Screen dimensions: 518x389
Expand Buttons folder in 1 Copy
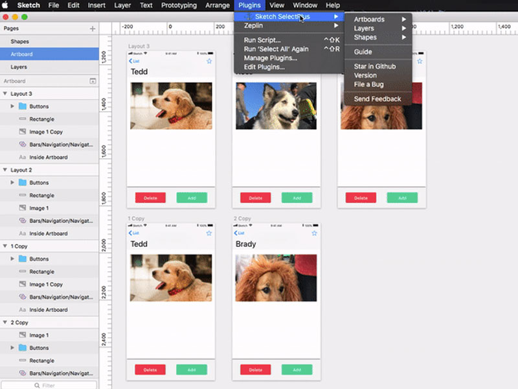coord(12,259)
